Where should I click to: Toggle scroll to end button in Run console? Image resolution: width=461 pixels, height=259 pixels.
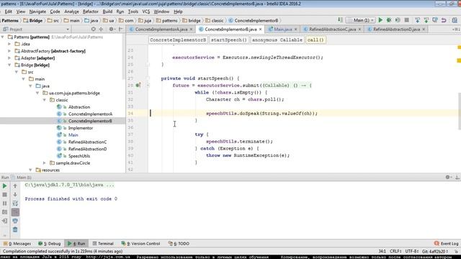coord(15,212)
